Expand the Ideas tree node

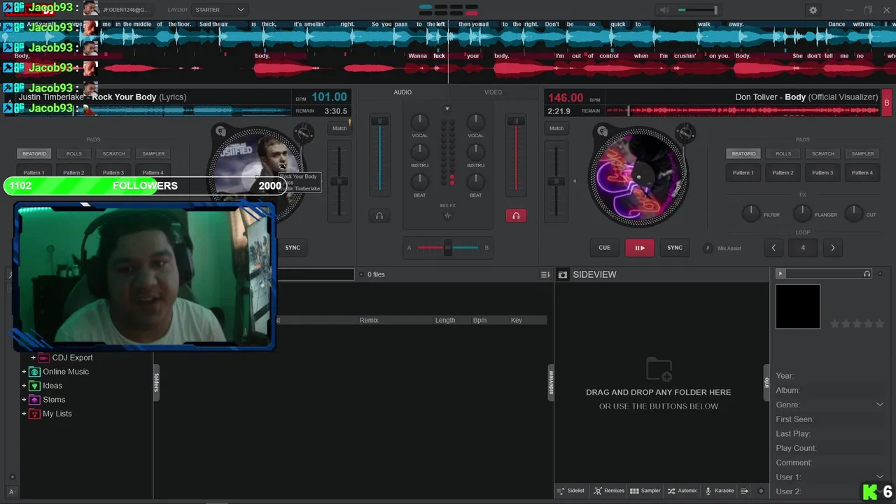coord(24,386)
